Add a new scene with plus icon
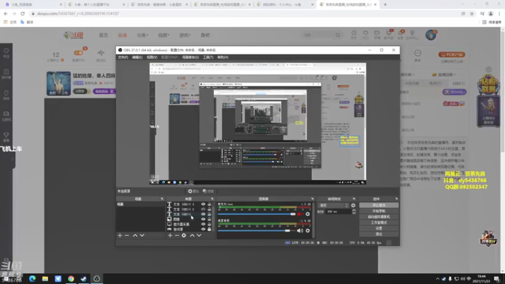 click(x=120, y=235)
